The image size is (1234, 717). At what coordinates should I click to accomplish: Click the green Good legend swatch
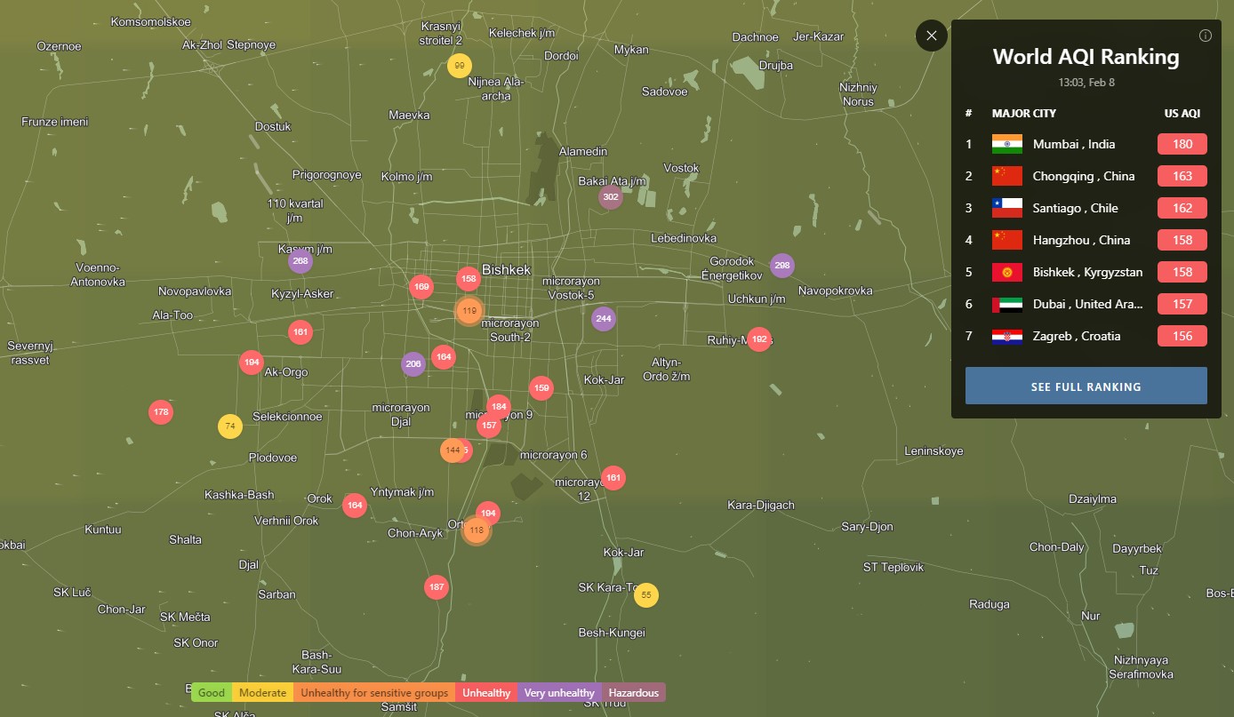point(212,693)
